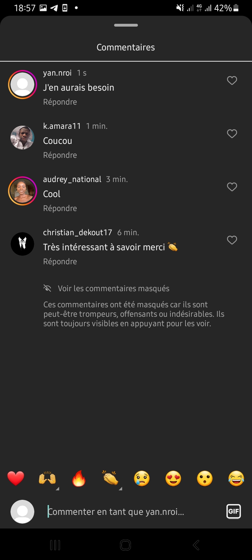Insert the red heart emoji
This screenshot has height=560, width=252.
point(16,478)
